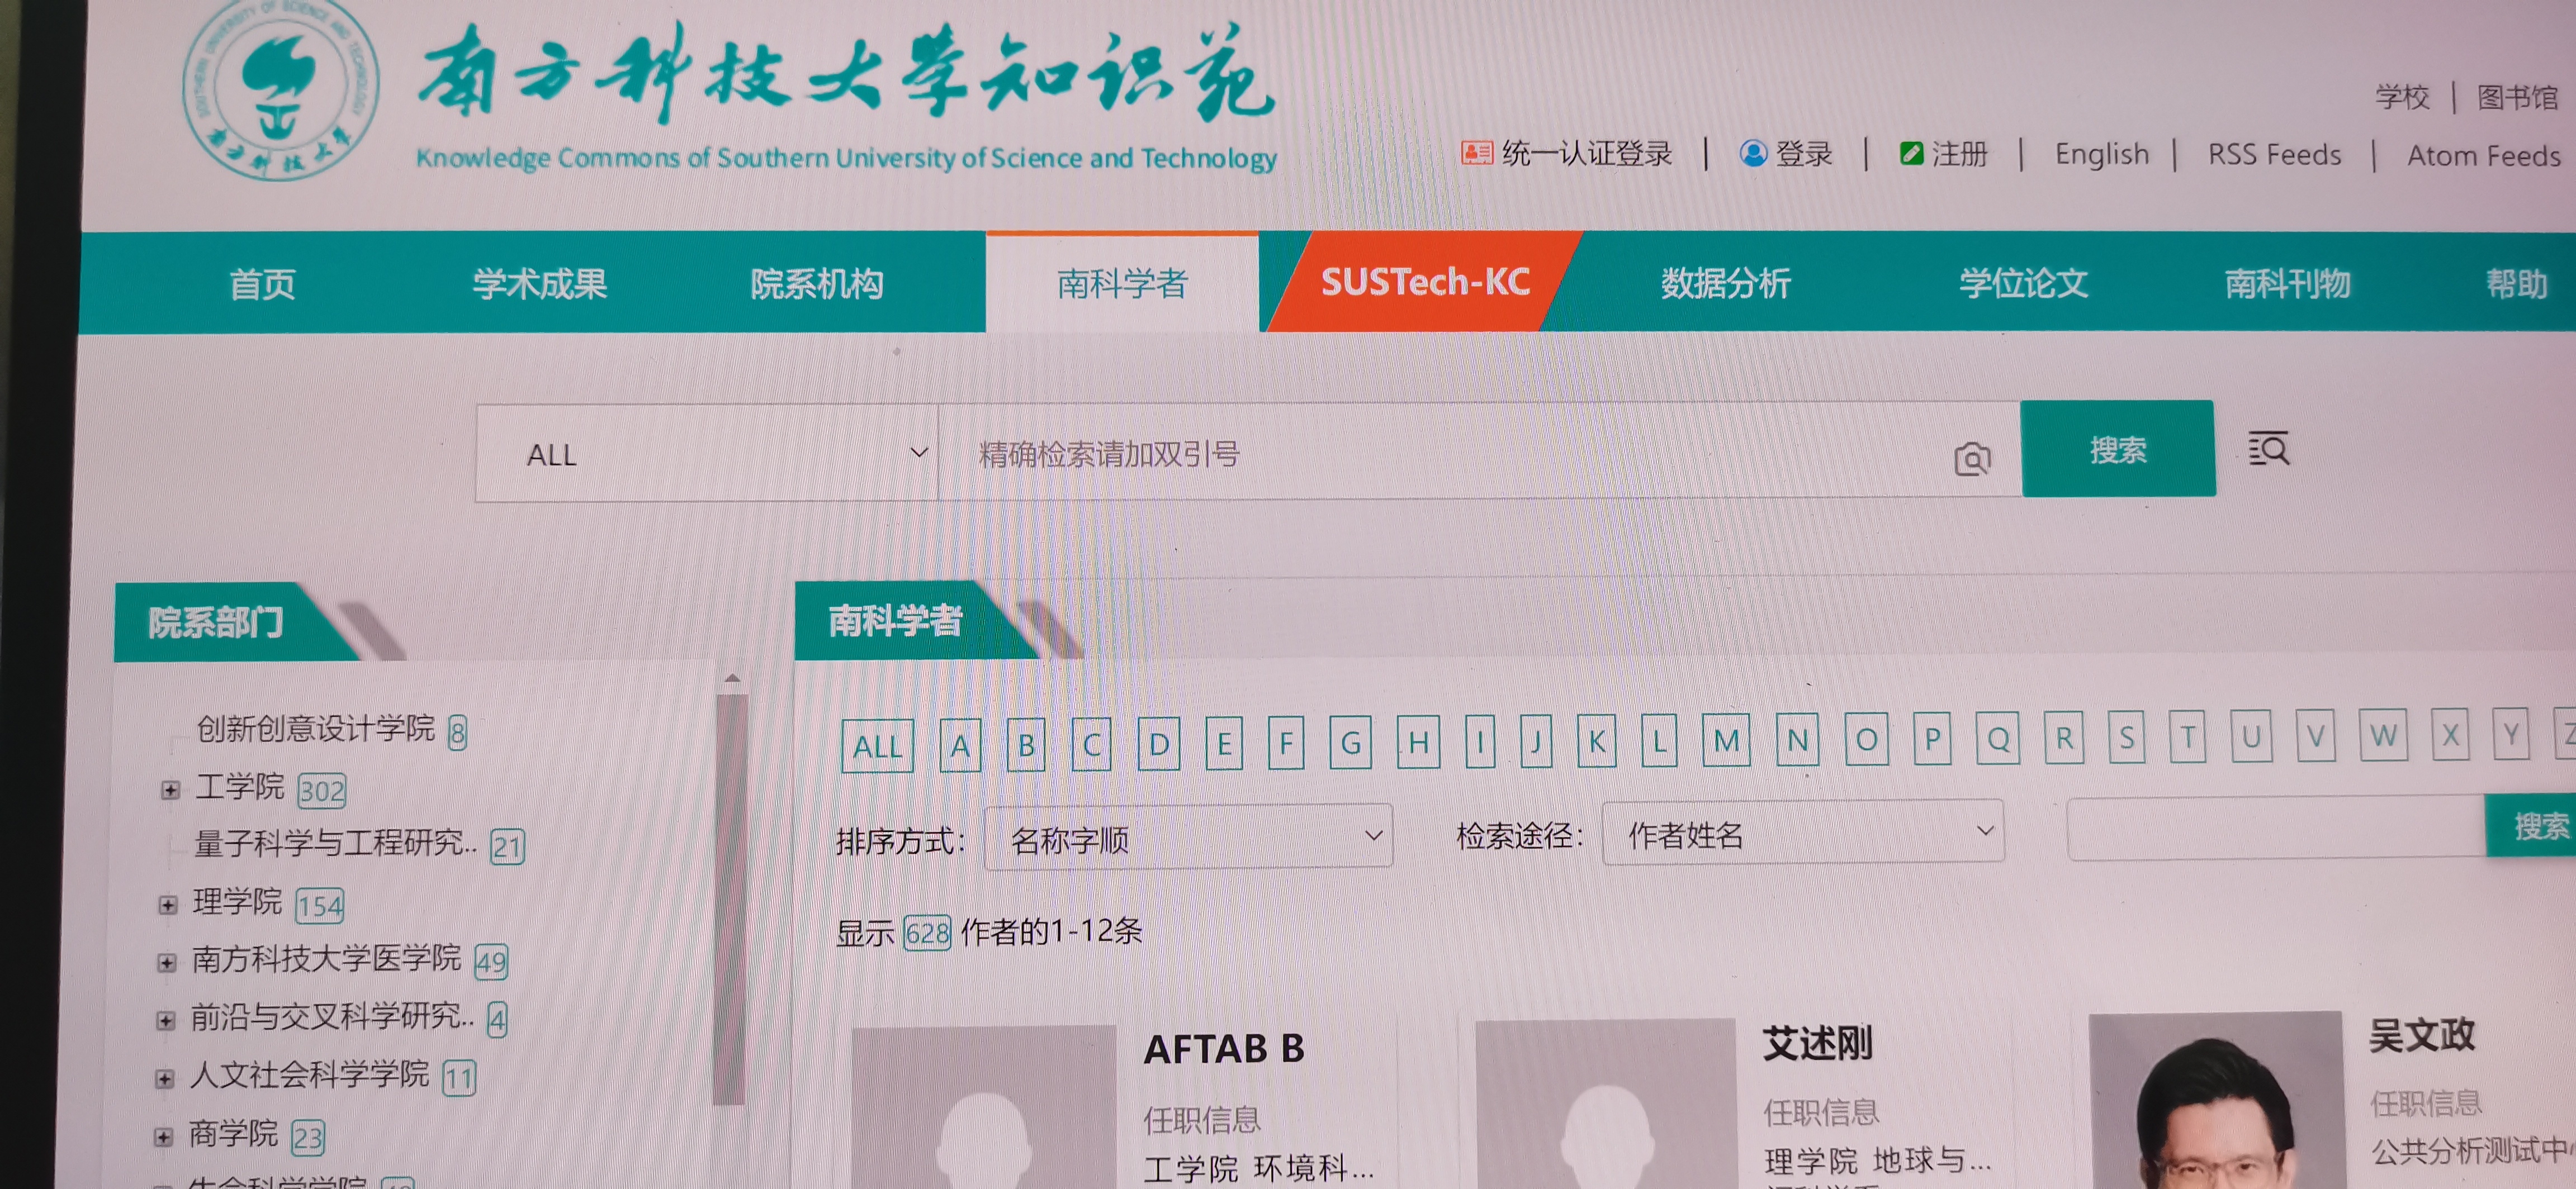Expand the 工学院 tree node
2576x1189 pixels.
tap(170, 790)
